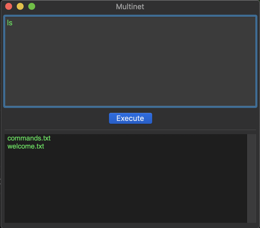Click the bottom of the output scrollbar track
Screen dimensions: 260x228
click(x=251, y=220)
